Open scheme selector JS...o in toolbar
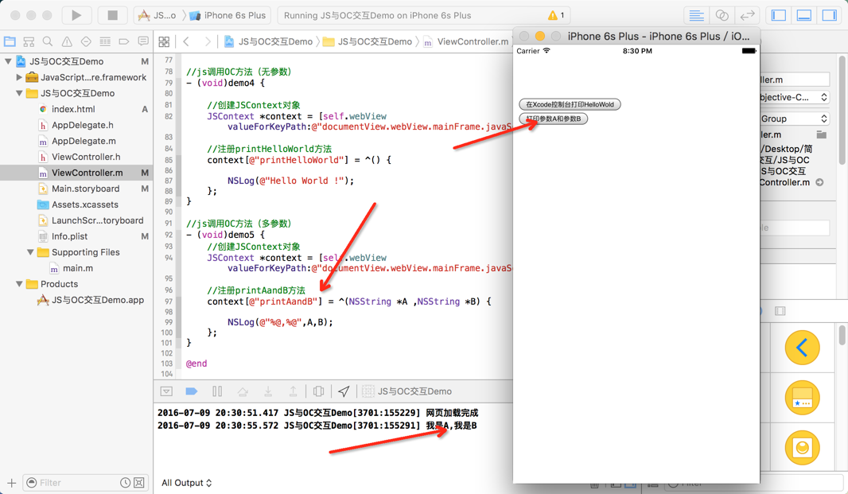Viewport: 848px width, 494px height. (157, 15)
